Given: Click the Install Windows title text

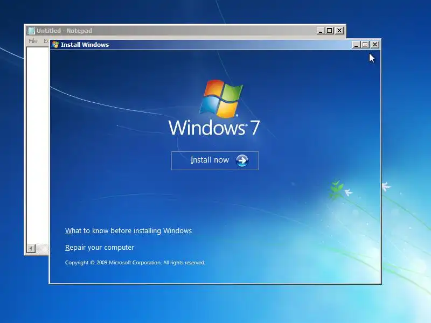Looking at the screenshot, I should point(85,45).
